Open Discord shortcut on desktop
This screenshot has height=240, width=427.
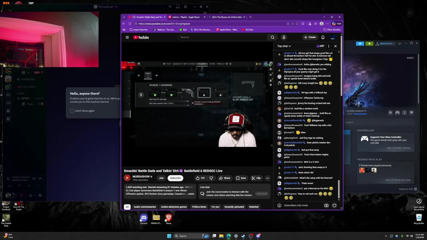coord(144,219)
